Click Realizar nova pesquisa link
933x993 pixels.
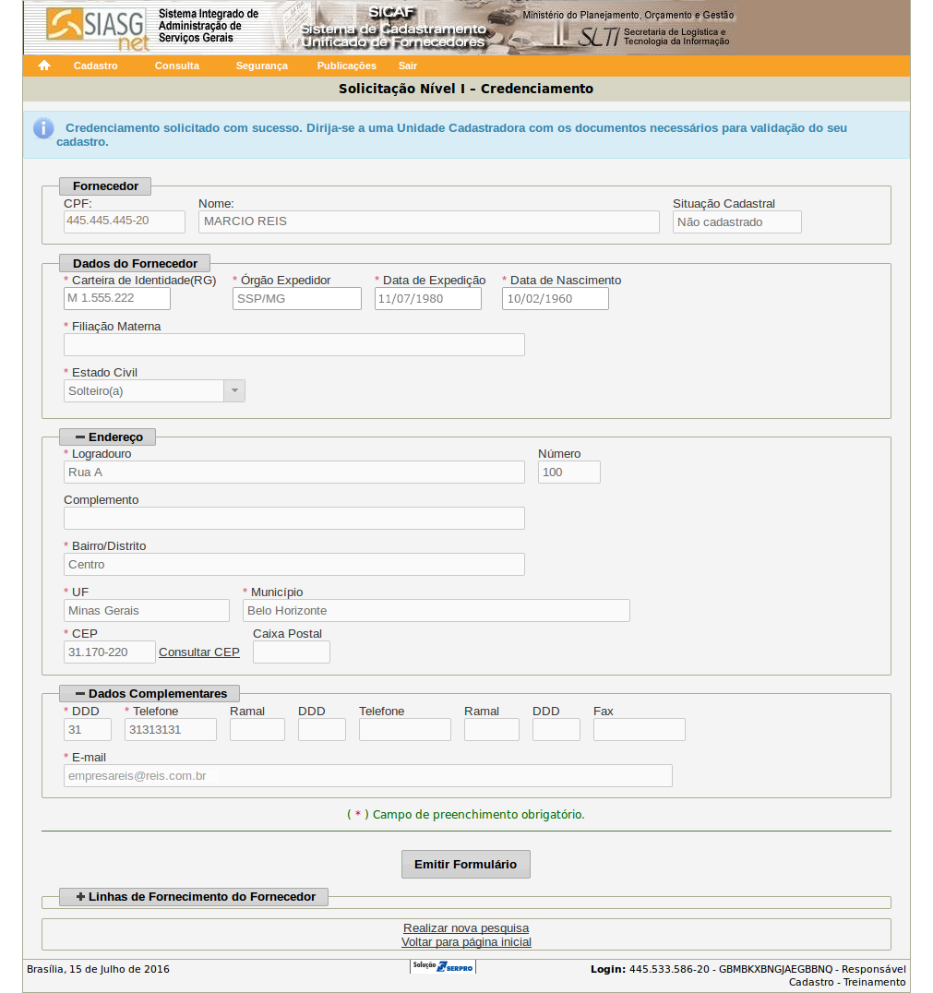466,927
